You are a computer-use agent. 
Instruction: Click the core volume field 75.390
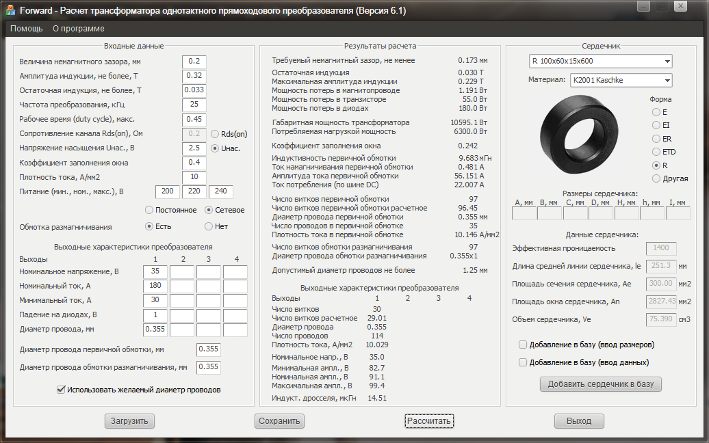pyautogui.click(x=661, y=319)
